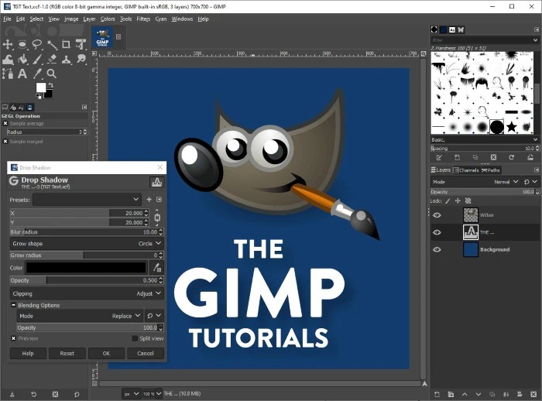This screenshot has height=401, width=542.
Task: Click the Blur radius slider
Action: click(x=87, y=232)
